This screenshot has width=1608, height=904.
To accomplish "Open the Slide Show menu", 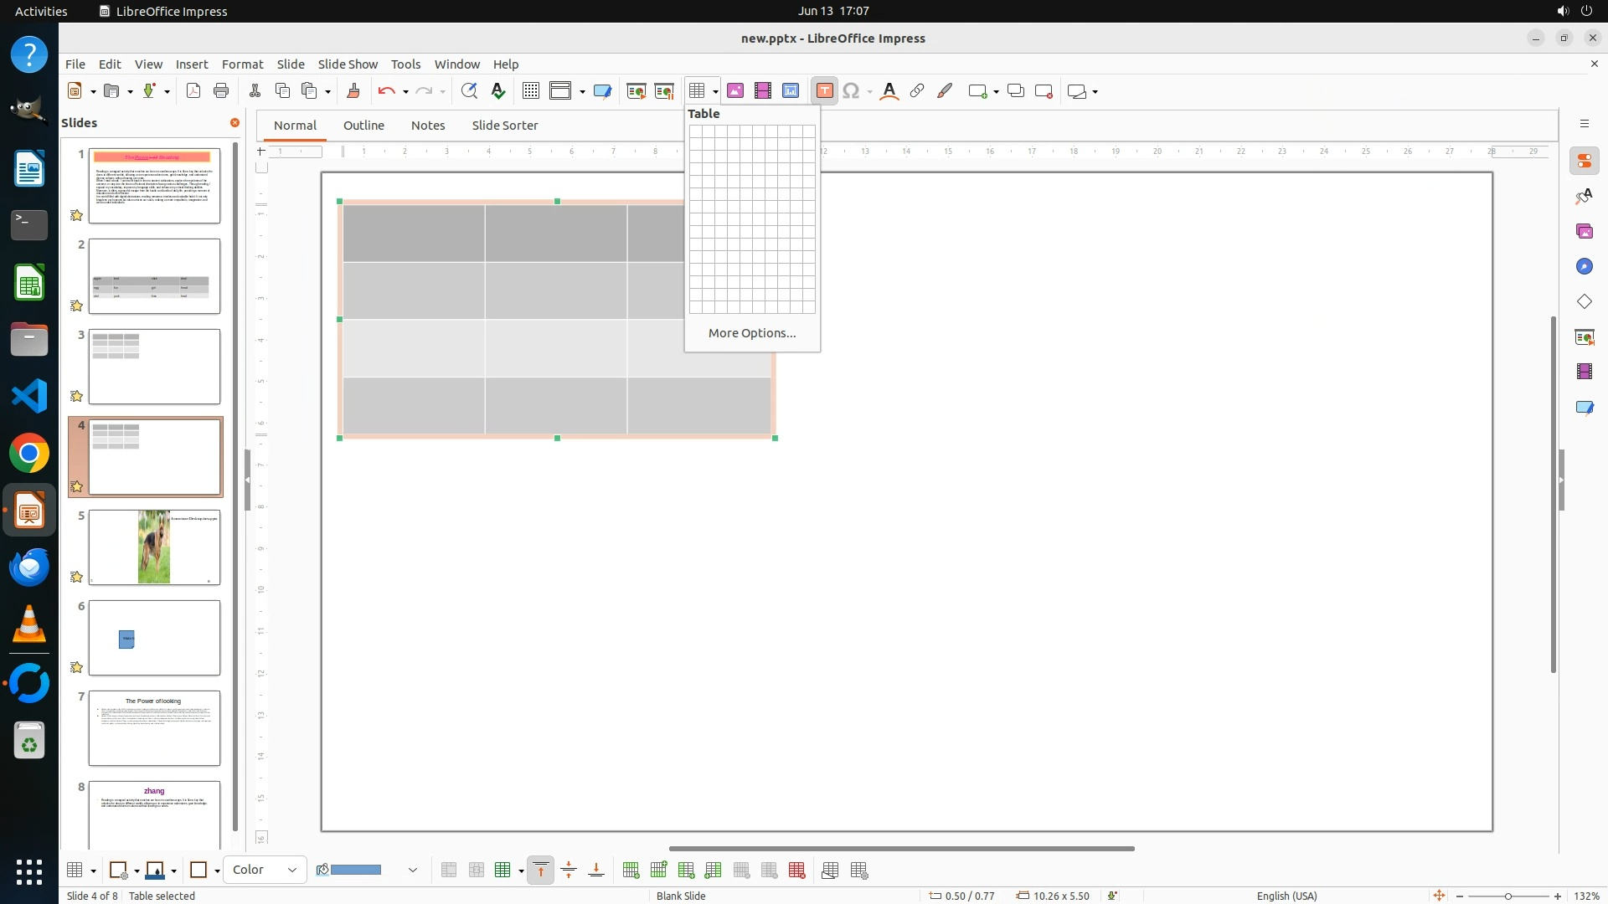I will pos(347,64).
